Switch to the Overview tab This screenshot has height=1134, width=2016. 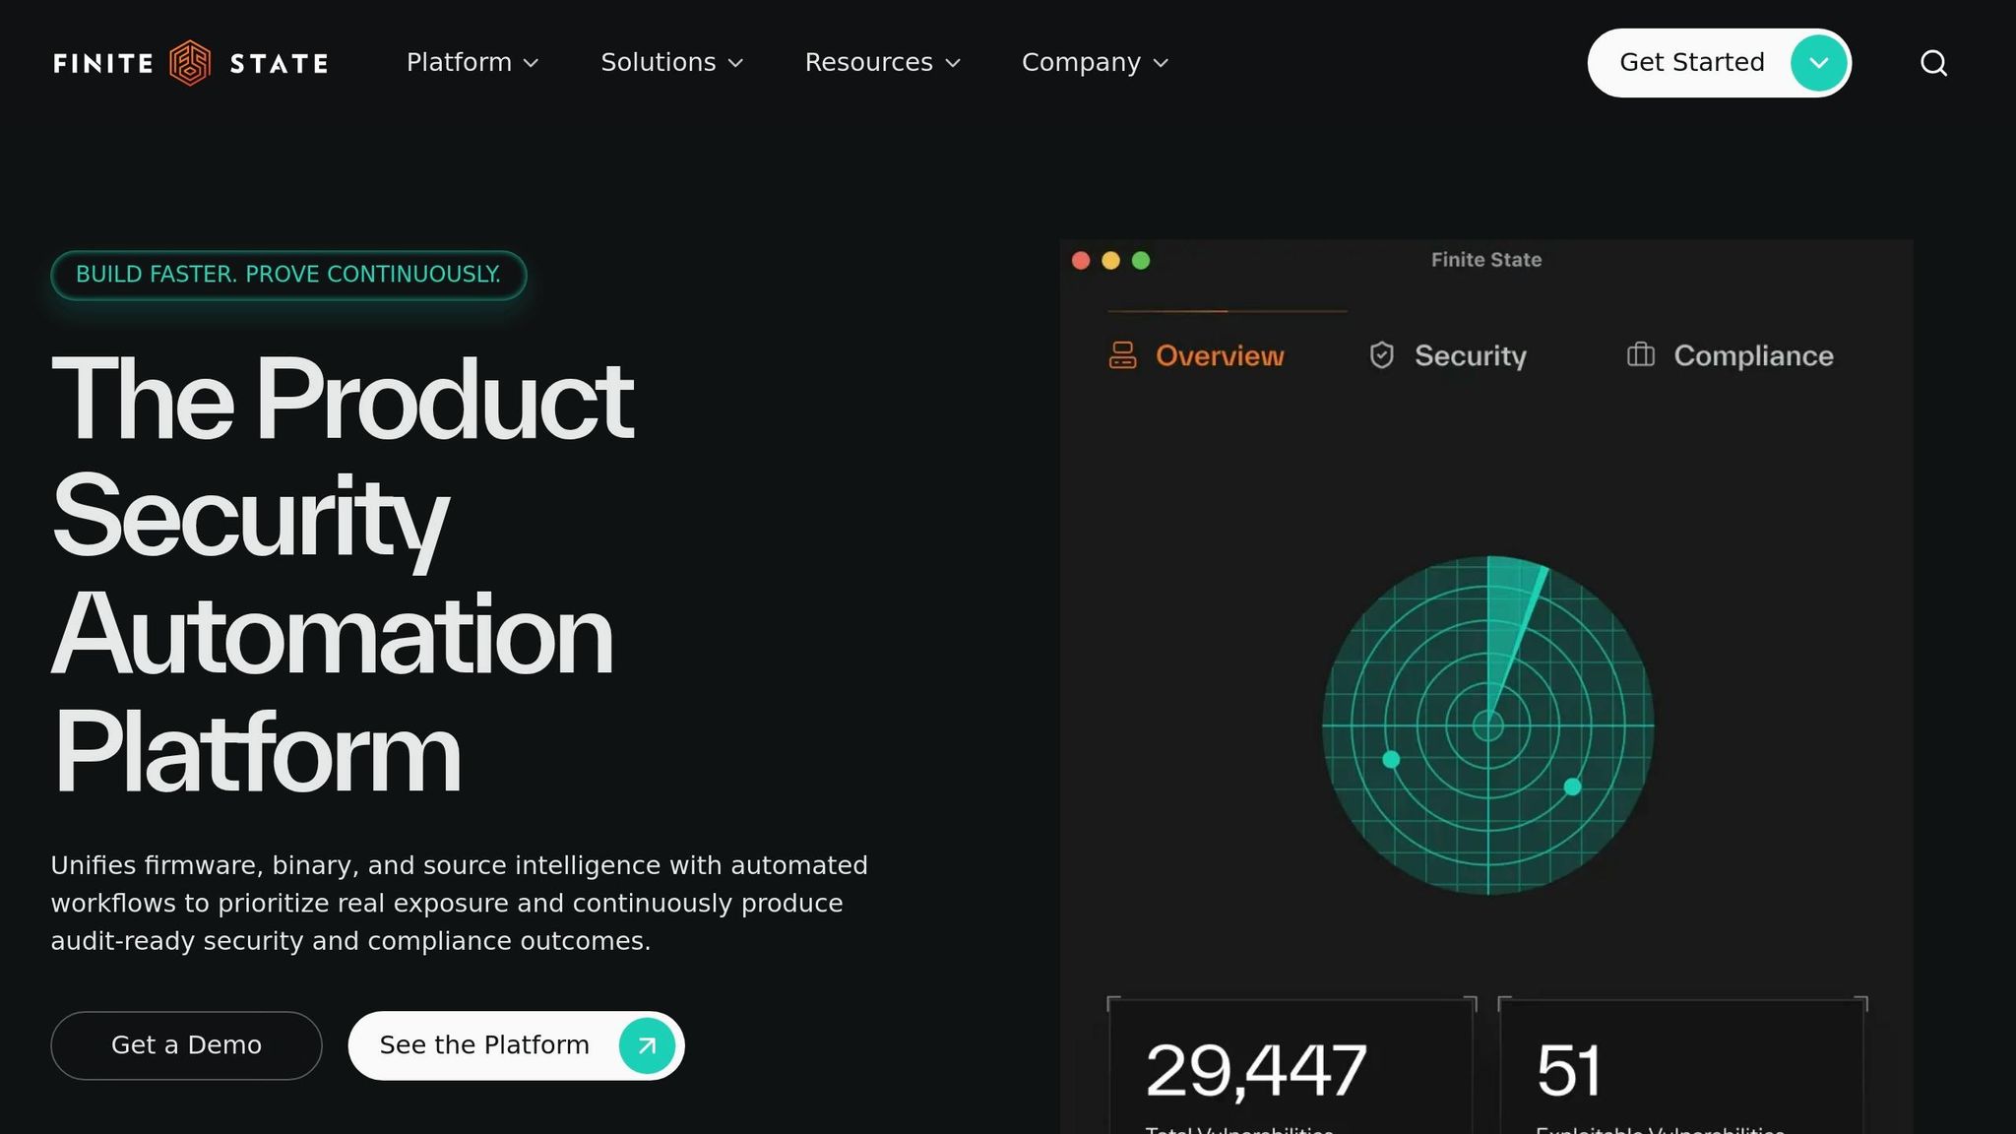coord(1196,355)
